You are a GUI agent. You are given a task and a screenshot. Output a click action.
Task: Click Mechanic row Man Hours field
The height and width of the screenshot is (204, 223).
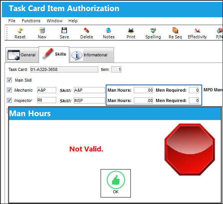[x=143, y=90]
